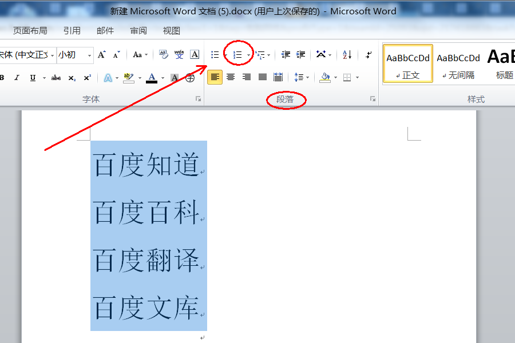Screen dimensions: 515x343
Task: Show paragraph marks and hidden symbols
Action: coord(369,54)
